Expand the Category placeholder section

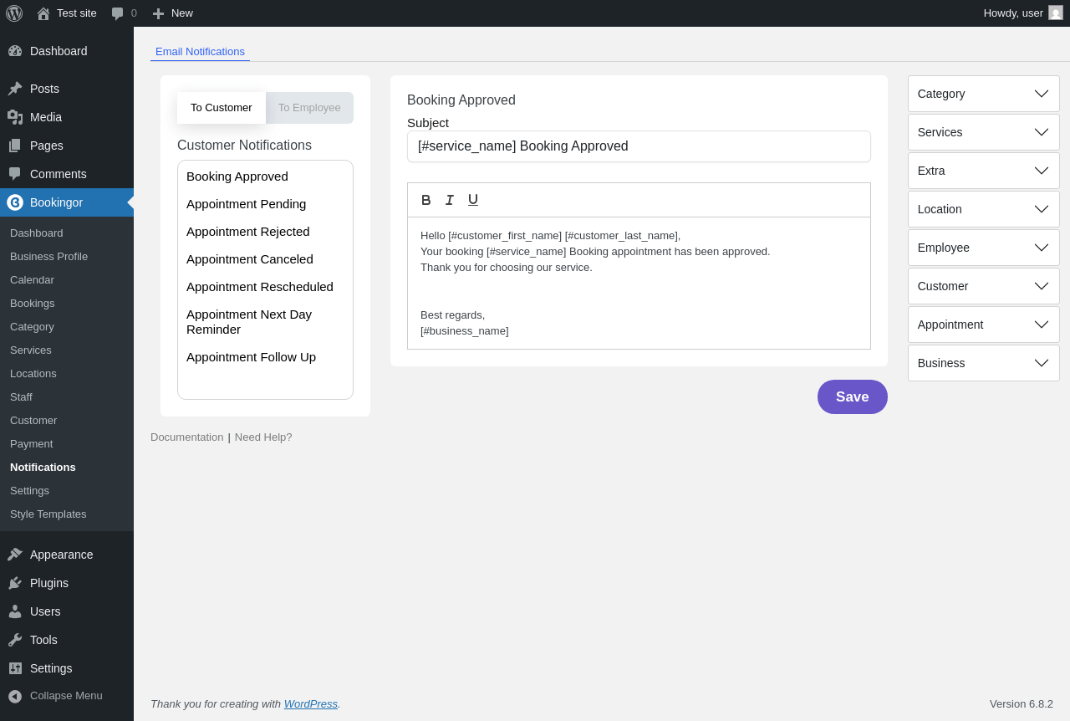pos(983,94)
